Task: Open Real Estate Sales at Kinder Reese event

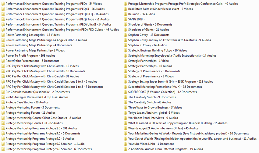Action: (x=160, y=9)
